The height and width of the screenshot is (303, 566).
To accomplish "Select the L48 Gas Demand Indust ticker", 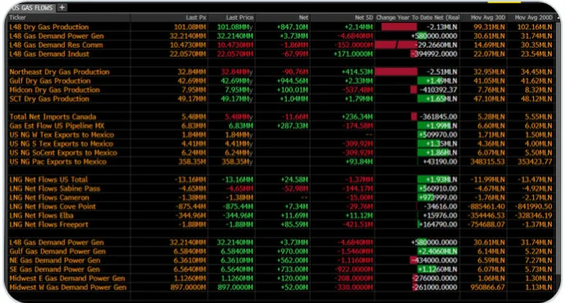I will 49,54.
